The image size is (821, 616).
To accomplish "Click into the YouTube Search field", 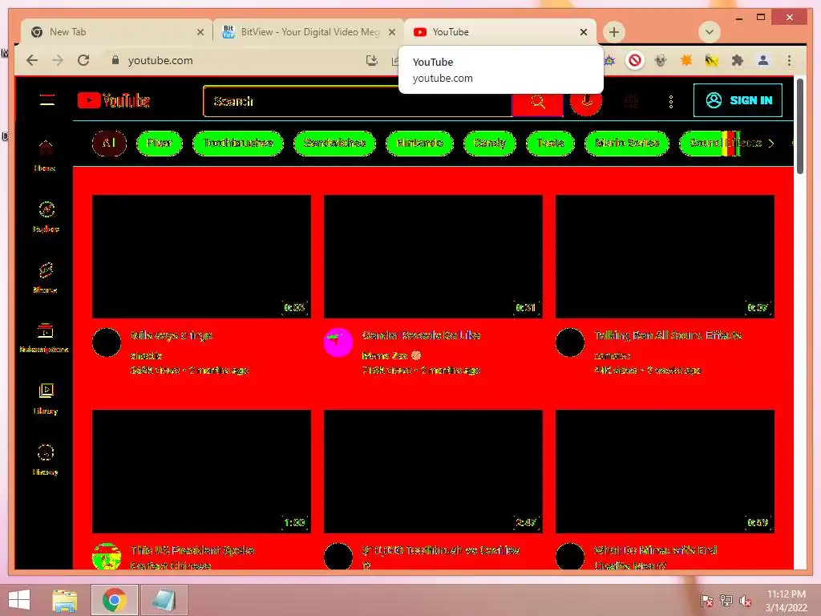I will (357, 101).
